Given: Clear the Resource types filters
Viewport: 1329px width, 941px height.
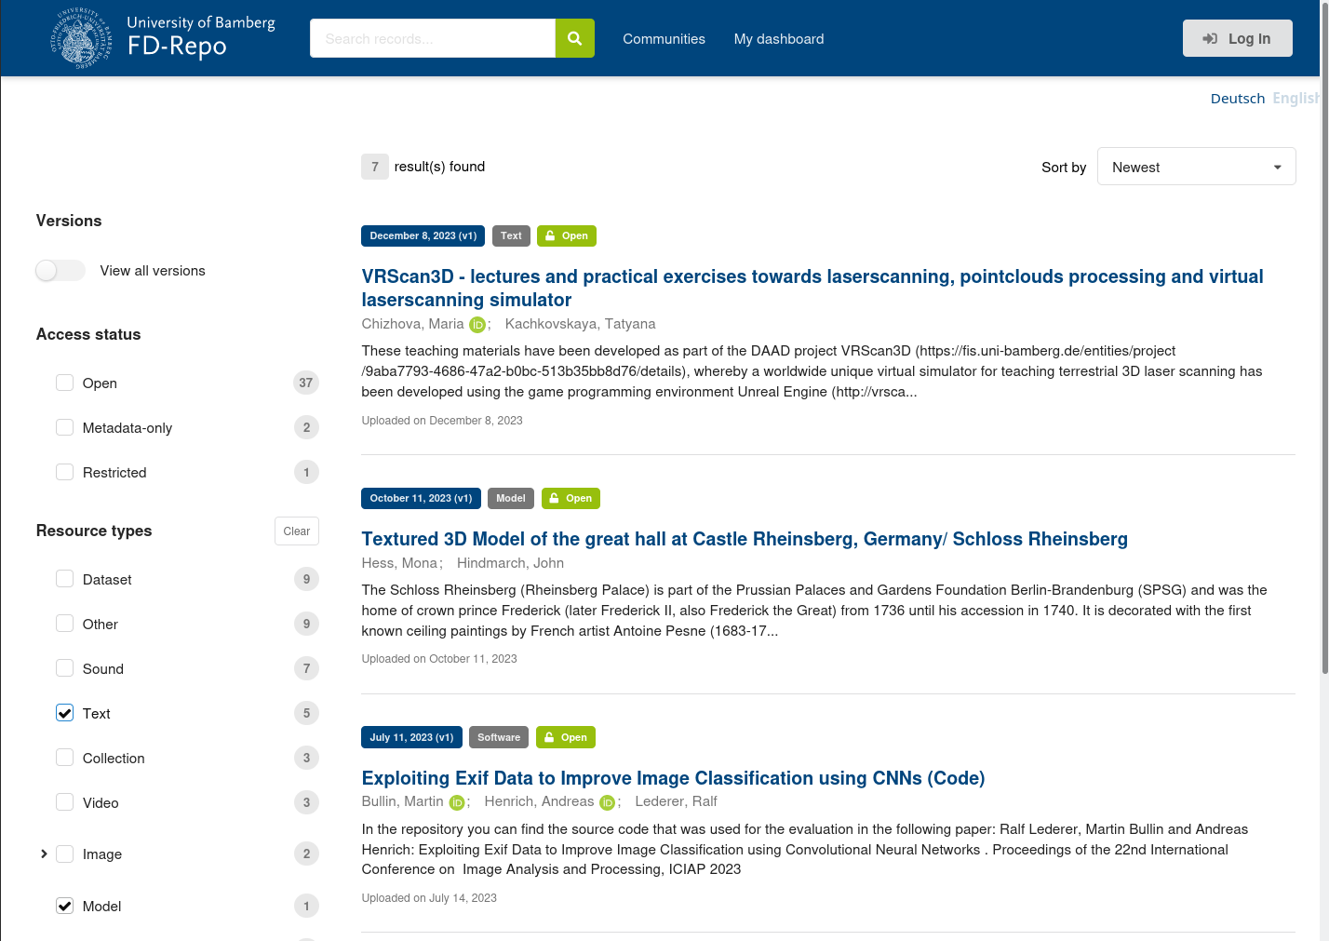Looking at the screenshot, I should (x=296, y=531).
